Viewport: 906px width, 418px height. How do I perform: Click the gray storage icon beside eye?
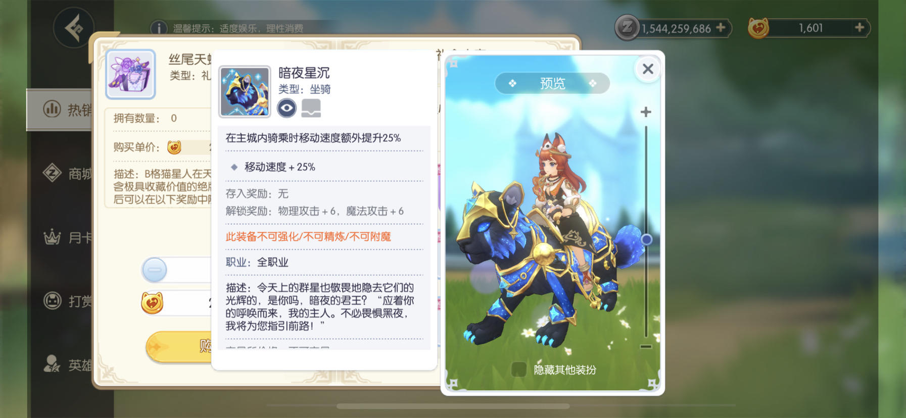[311, 108]
